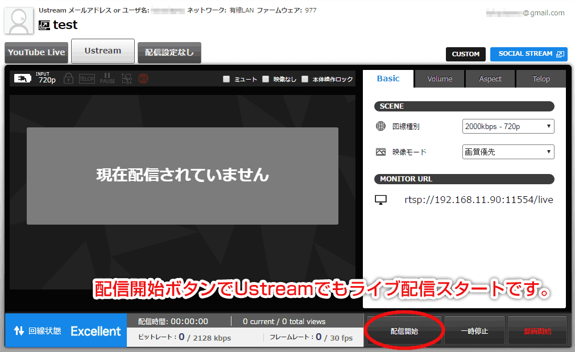The width and height of the screenshot is (575, 352).
Task: Enable the 映像なし checkbox
Action: 266,79
